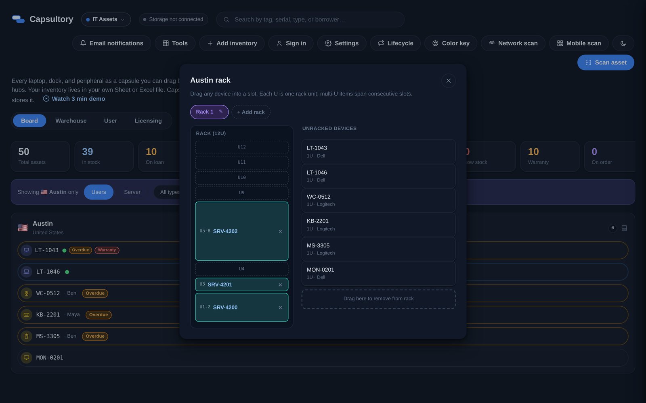Focus the asset search field
The height and width of the screenshot is (403, 646).
click(x=310, y=19)
